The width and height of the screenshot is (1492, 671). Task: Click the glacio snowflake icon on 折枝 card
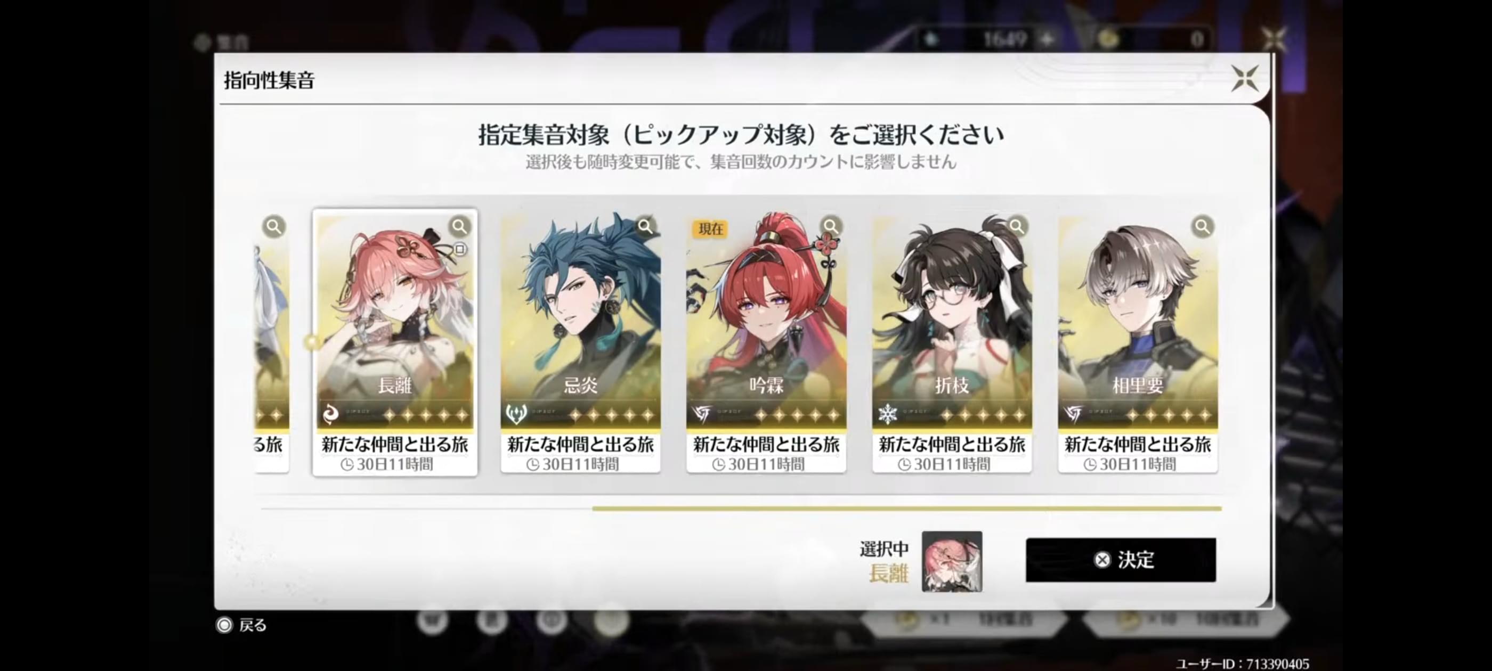[x=887, y=414]
